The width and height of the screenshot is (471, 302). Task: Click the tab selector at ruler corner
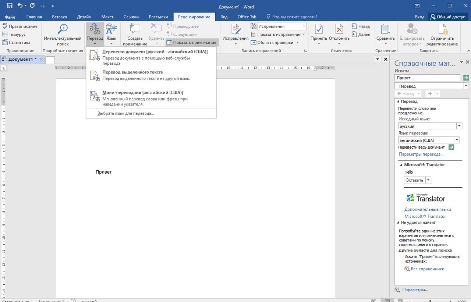click(x=4, y=68)
